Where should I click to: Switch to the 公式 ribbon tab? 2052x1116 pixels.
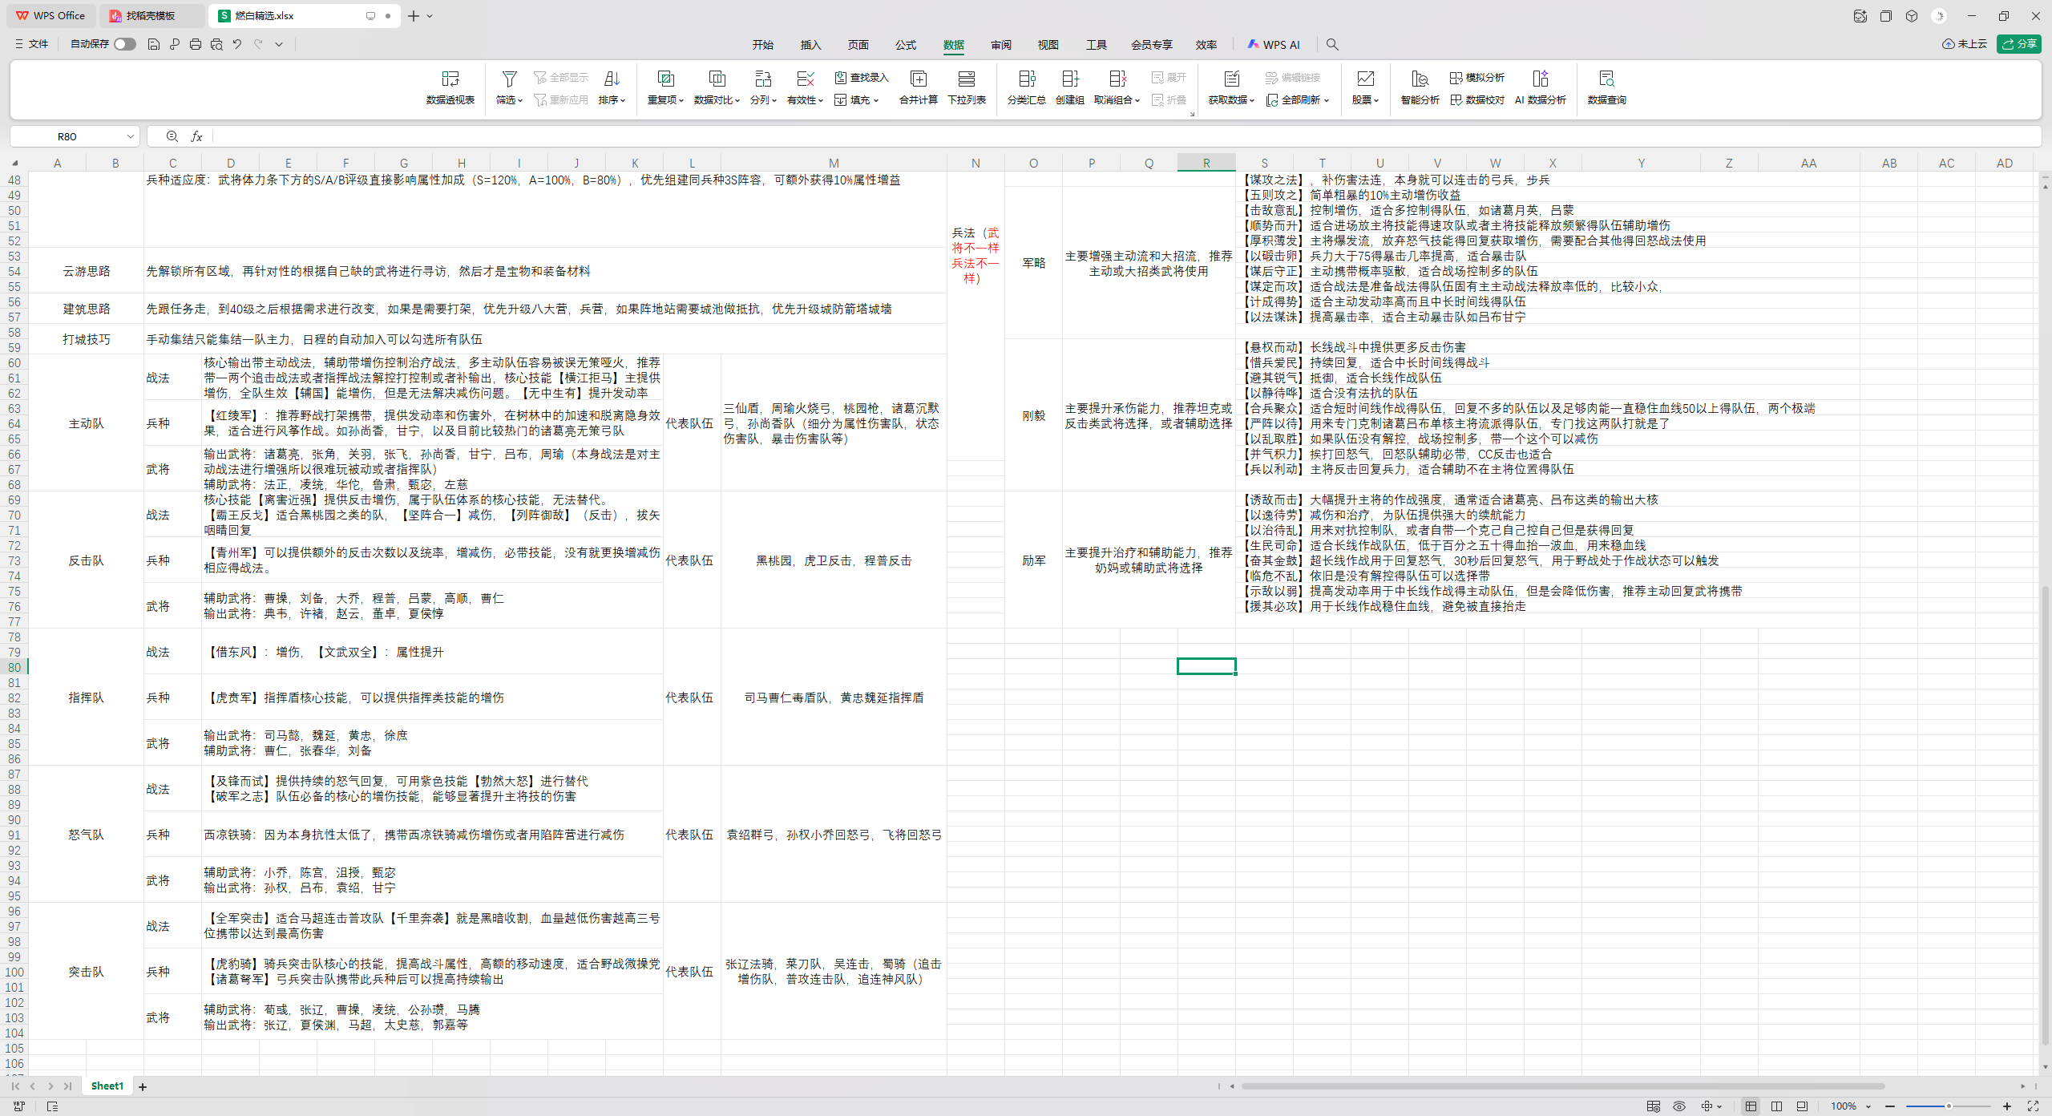tap(906, 45)
